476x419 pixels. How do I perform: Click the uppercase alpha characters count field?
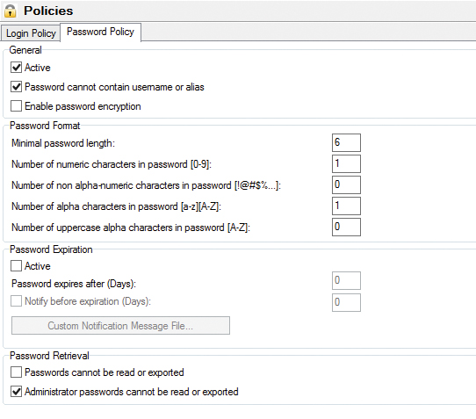point(346,228)
